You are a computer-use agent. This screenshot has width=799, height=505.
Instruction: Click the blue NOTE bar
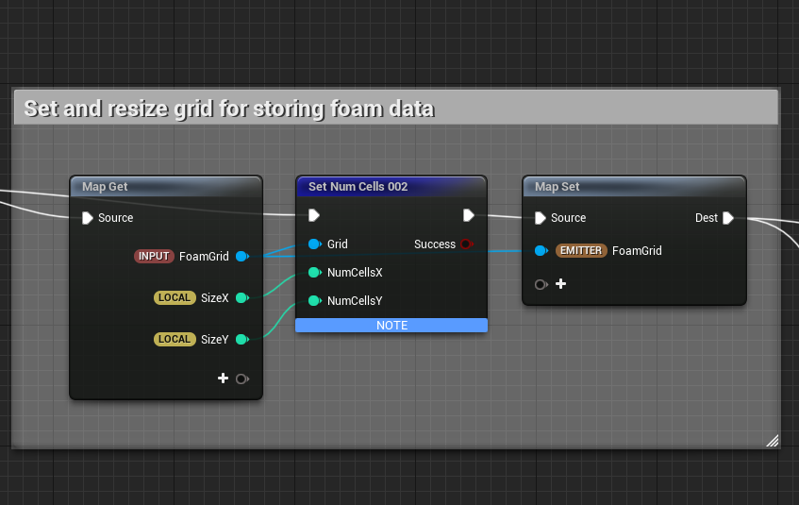point(391,326)
